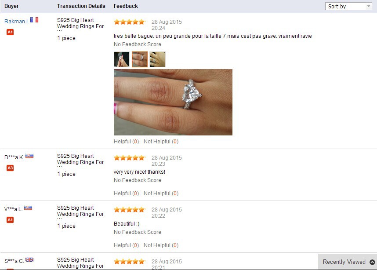Click the A1 badge under V***a L.
This screenshot has height=270, width=377.
click(x=10, y=220)
